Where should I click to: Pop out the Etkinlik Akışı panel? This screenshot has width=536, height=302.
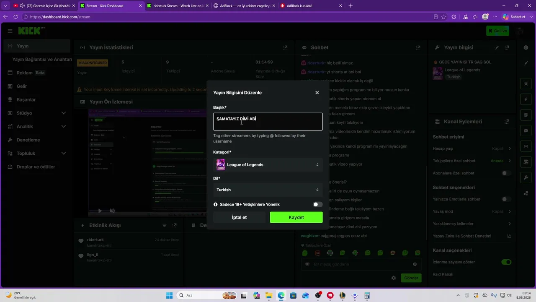175,225
